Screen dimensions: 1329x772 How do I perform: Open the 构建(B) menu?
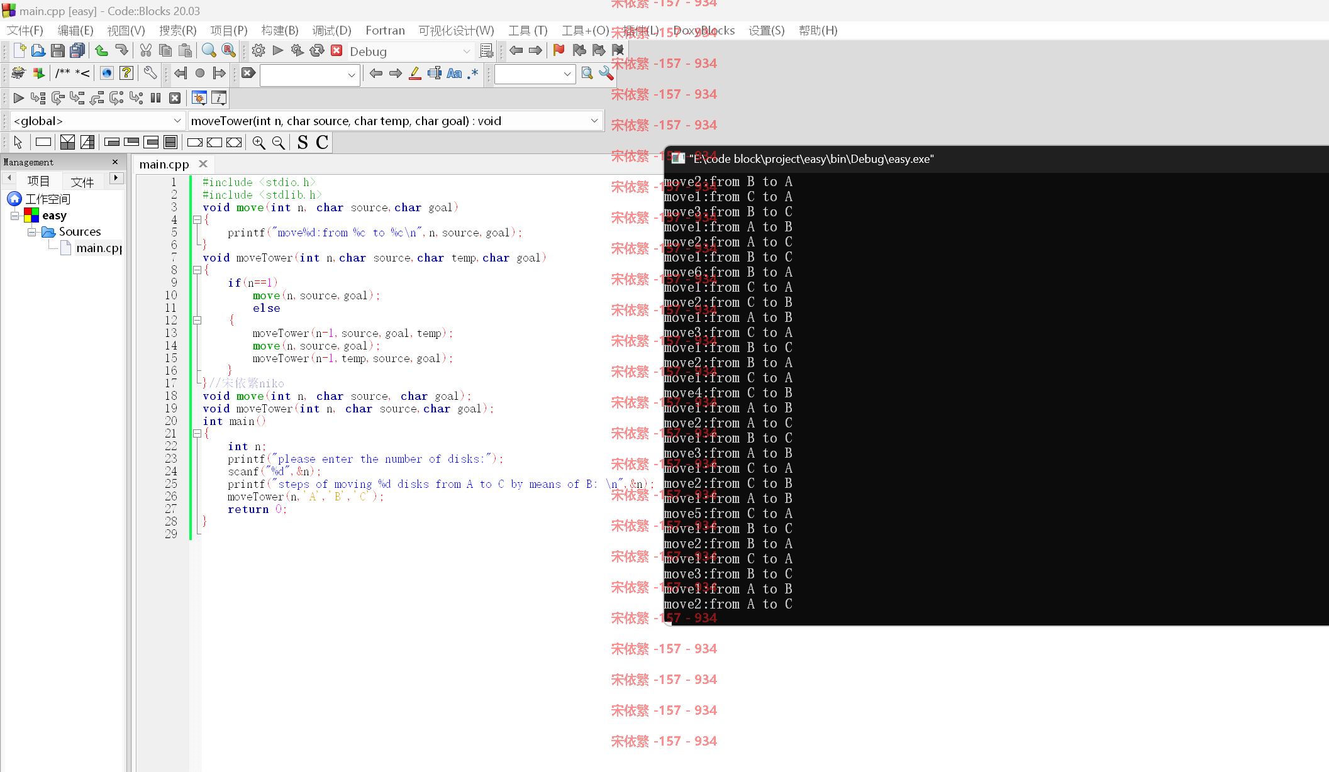[x=280, y=30]
